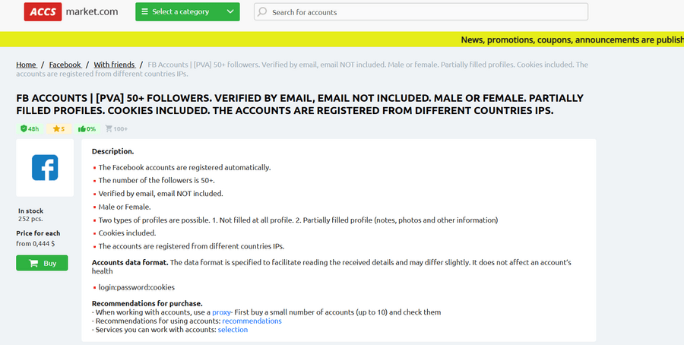
Task: Follow the selection services link
Action: (x=233, y=330)
